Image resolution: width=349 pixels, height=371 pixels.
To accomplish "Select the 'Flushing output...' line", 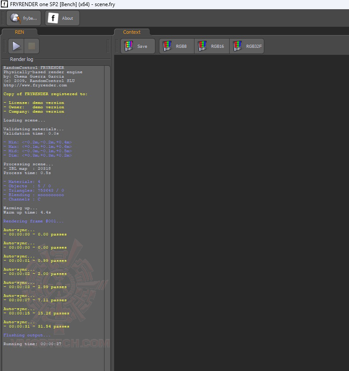I will click(27, 335).
